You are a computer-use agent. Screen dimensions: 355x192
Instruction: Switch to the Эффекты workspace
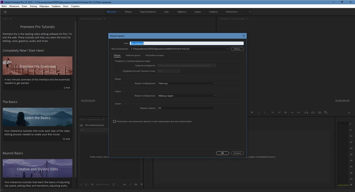pyautogui.click(x=182, y=12)
